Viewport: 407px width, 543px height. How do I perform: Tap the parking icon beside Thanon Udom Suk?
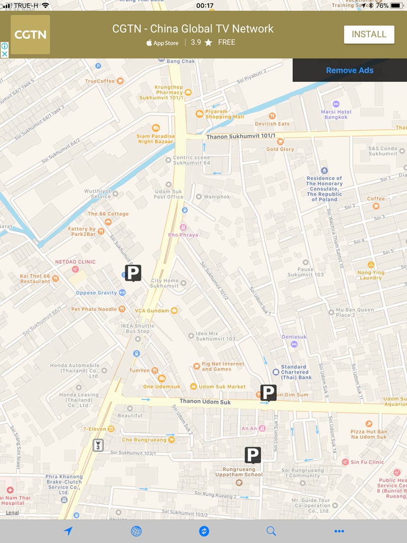pyautogui.click(x=268, y=393)
